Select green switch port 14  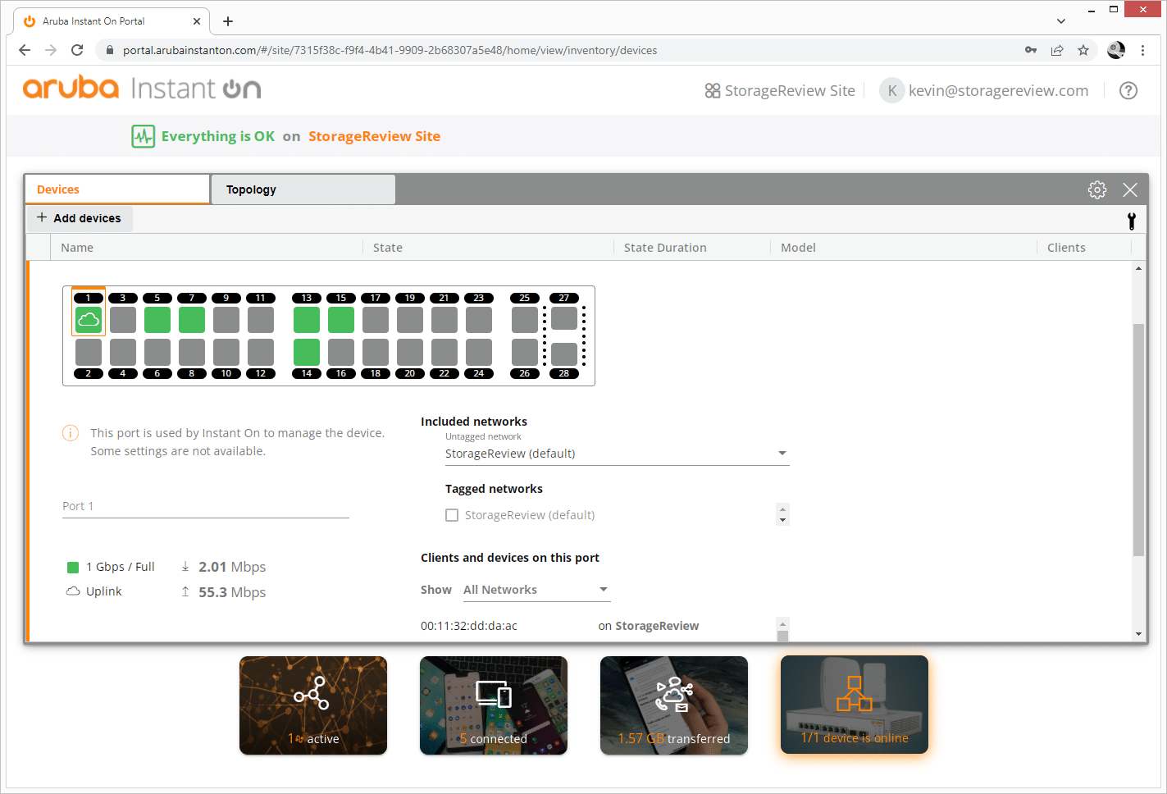307,353
